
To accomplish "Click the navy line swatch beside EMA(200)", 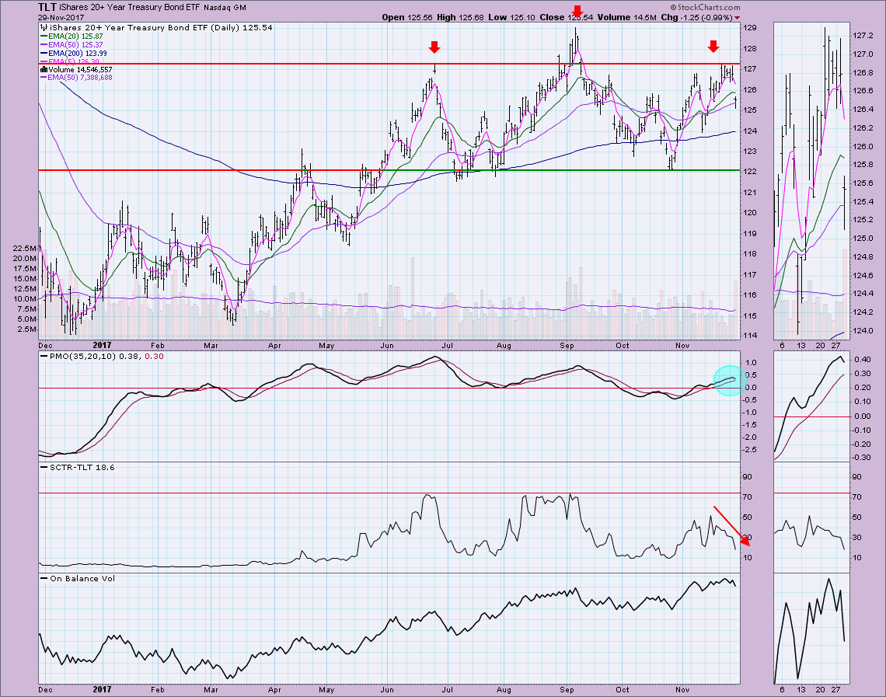I will (x=44, y=53).
